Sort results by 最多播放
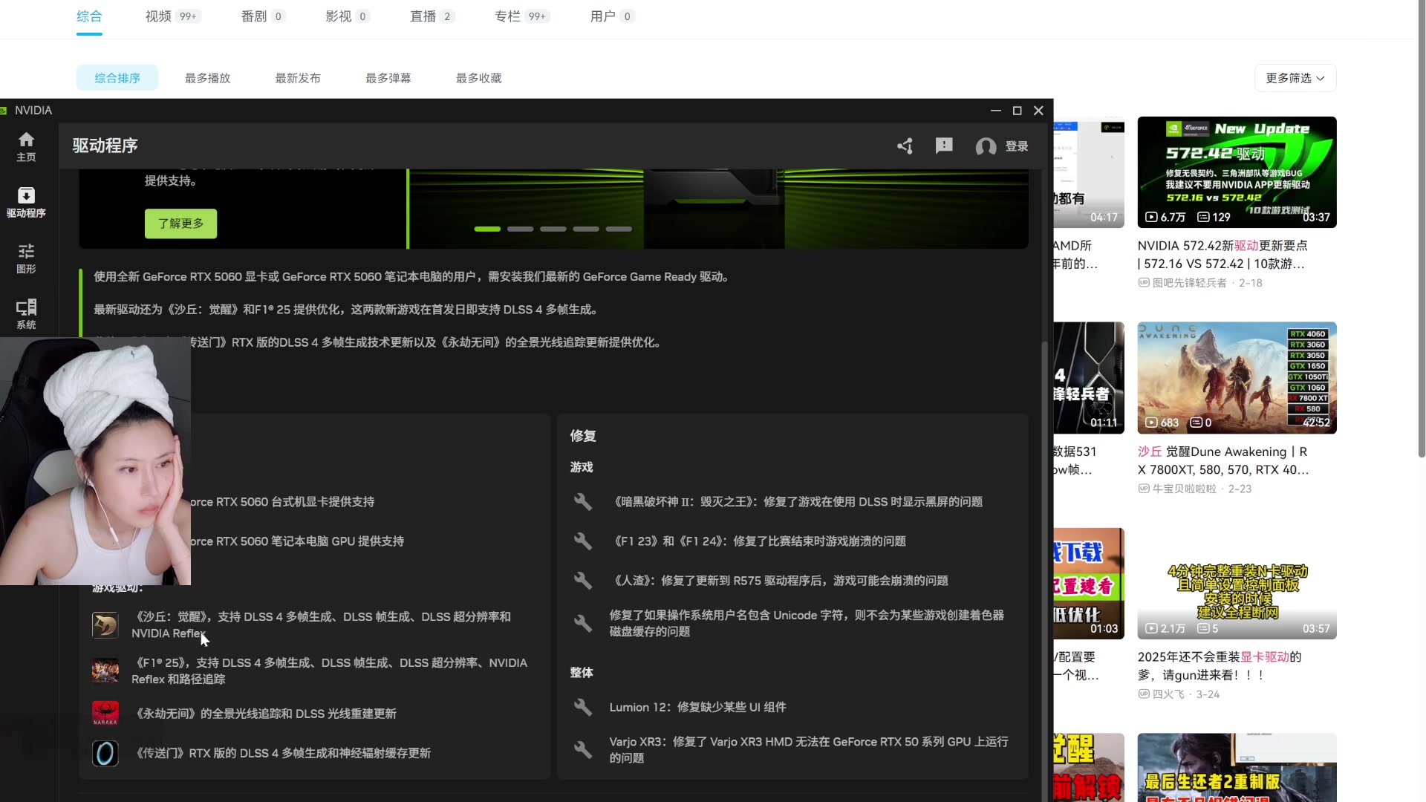 [208, 78]
